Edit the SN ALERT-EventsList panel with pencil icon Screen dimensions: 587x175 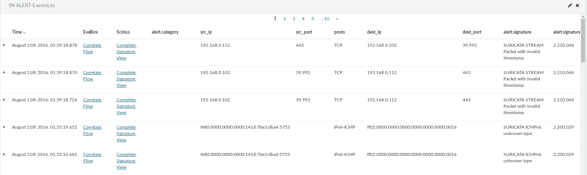click(x=570, y=6)
